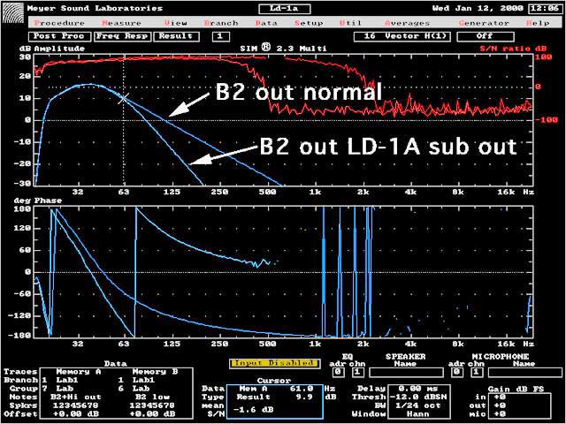Click the Speaker Name input field
Image resolution: width=566 pixels, height=424 pixels.
tap(407, 372)
